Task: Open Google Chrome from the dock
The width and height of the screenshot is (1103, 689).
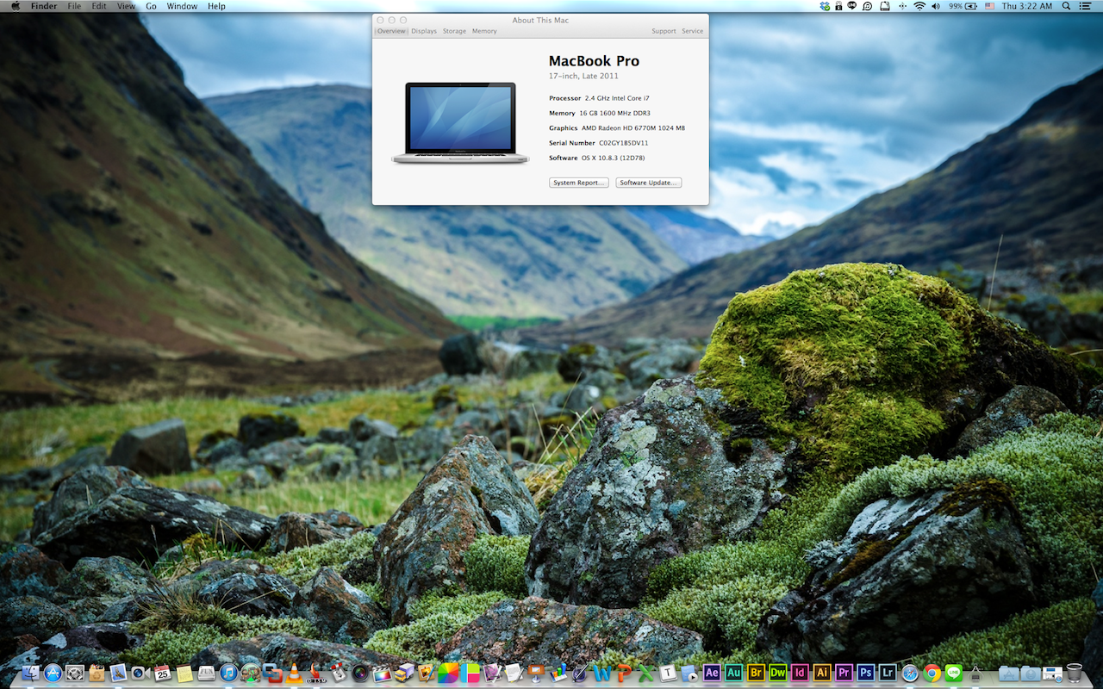Action: [x=932, y=673]
